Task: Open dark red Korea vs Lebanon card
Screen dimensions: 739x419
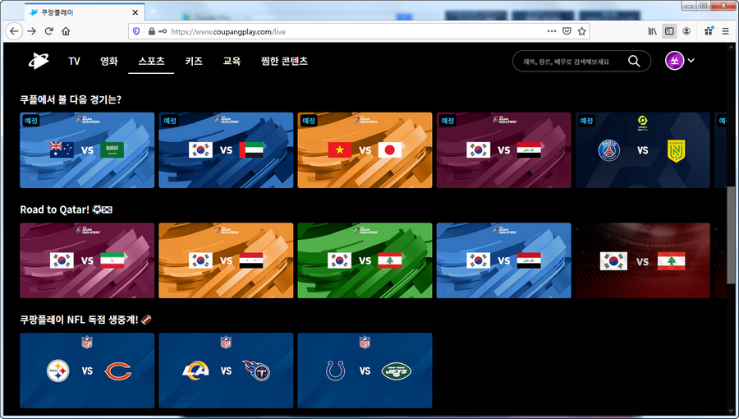Action: 642,260
